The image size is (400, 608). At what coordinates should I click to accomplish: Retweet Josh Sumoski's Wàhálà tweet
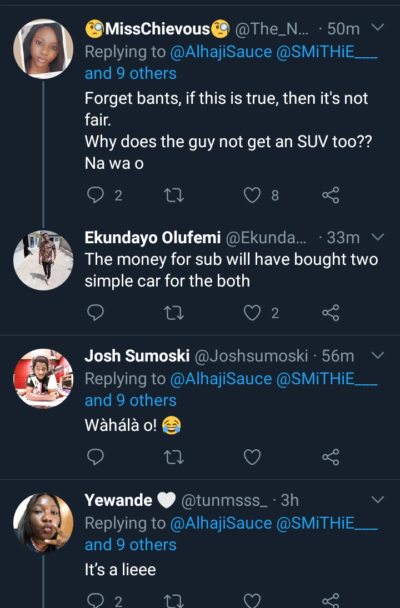pyautogui.click(x=174, y=457)
